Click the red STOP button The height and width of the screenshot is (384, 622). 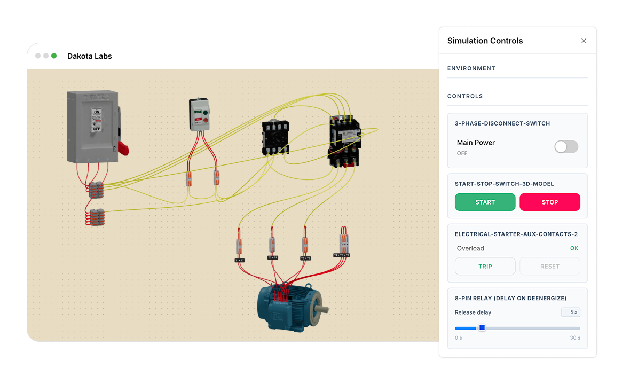(550, 202)
